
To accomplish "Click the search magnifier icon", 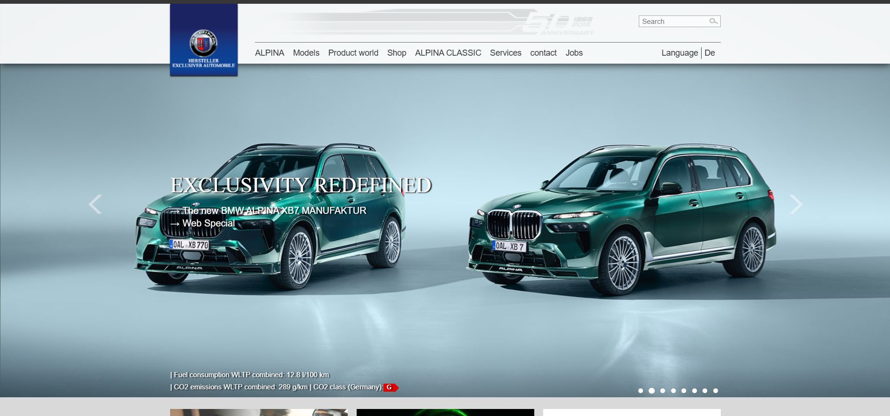I will click(x=713, y=22).
